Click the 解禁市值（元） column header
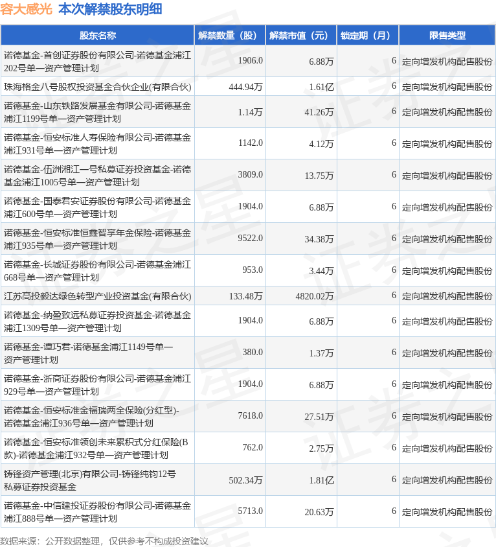 click(301, 35)
